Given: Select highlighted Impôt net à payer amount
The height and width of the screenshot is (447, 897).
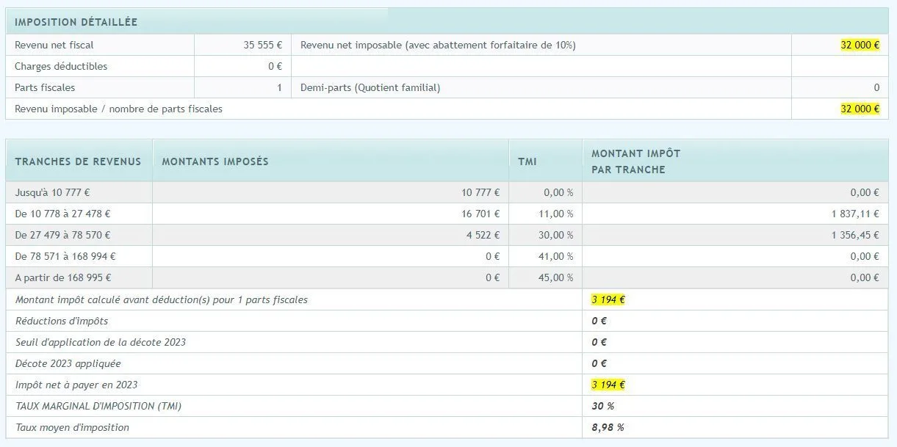Looking at the screenshot, I should (x=608, y=385).
